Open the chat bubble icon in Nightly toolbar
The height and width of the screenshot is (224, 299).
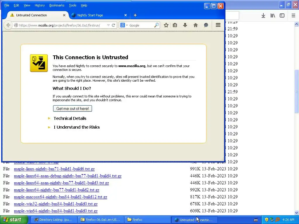206,25
